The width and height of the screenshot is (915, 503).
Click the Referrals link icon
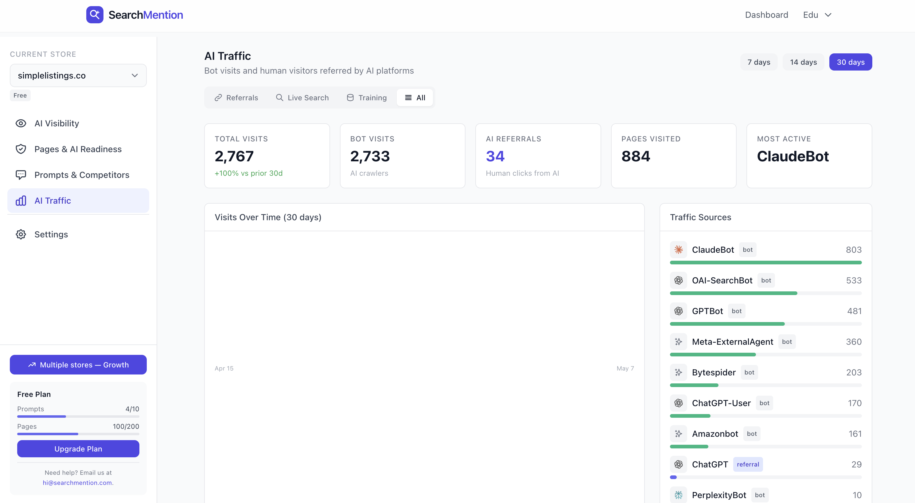click(x=218, y=98)
